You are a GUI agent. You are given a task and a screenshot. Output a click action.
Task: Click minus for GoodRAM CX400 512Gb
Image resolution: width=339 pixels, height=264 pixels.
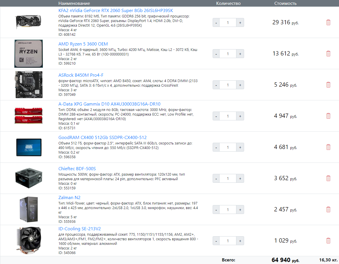point(216,147)
